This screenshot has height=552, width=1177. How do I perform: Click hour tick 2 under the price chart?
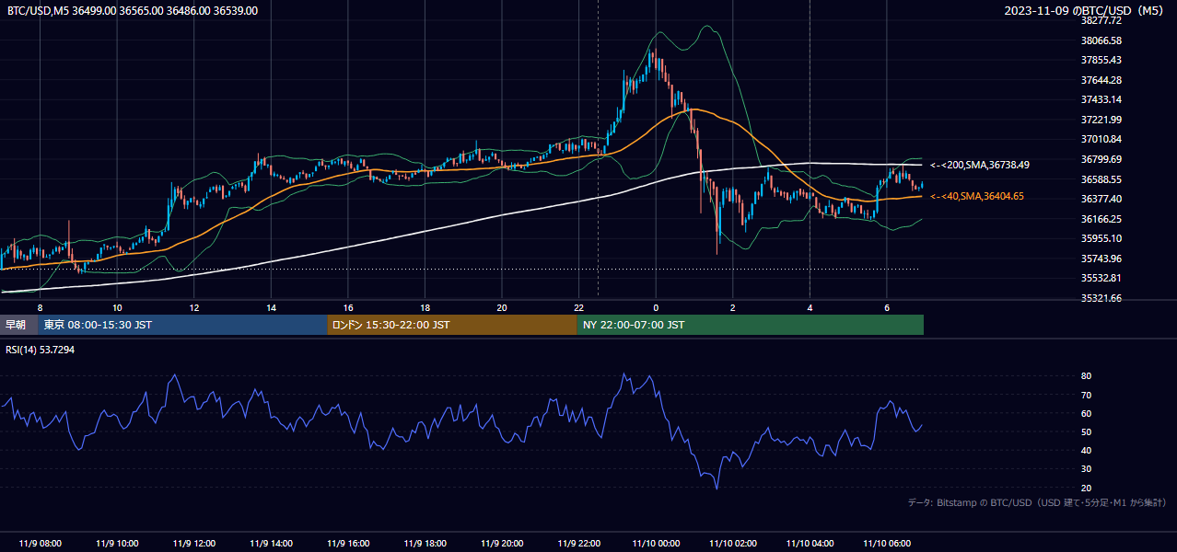coord(733,307)
